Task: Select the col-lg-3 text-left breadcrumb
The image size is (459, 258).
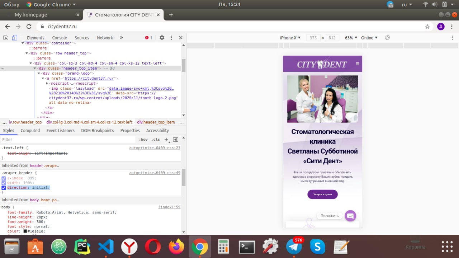Action: 89,122
